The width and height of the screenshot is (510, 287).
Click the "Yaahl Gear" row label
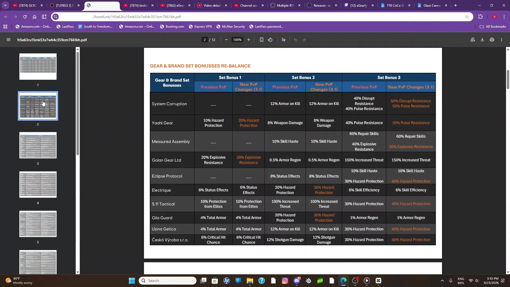[162, 123]
